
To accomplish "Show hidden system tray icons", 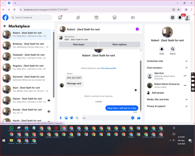I will pyautogui.click(x=170, y=140).
